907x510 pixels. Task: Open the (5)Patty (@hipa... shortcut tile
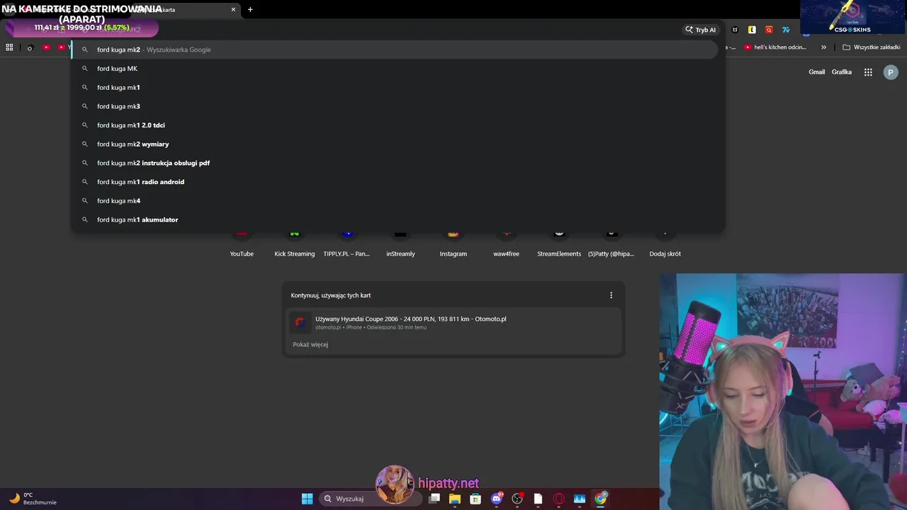click(x=612, y=244)
